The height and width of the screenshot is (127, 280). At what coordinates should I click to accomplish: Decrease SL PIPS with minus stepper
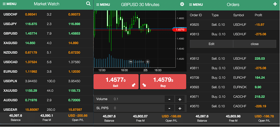click(x=170, y=108)
